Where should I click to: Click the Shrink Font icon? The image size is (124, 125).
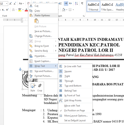coord(15,4)
